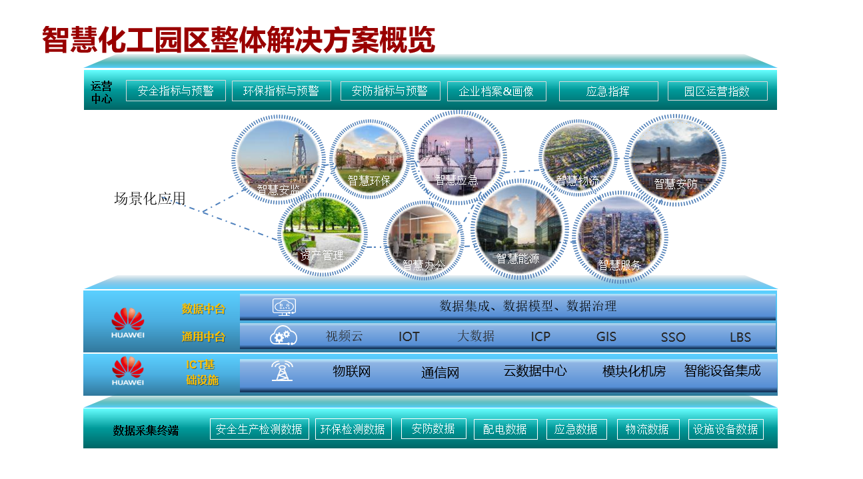Click the 设施设备数据 box
863x479 pixels.
[x=726, y=429]
